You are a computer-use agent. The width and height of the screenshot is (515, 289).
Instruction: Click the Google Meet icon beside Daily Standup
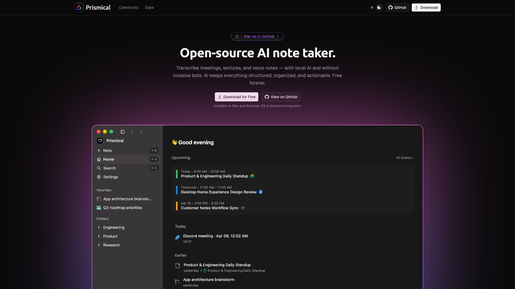[x=252, y=176]
